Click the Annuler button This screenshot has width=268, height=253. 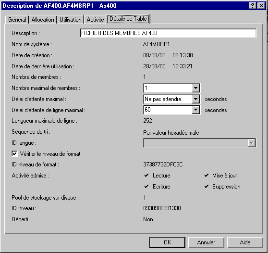[x=206, y=242]
